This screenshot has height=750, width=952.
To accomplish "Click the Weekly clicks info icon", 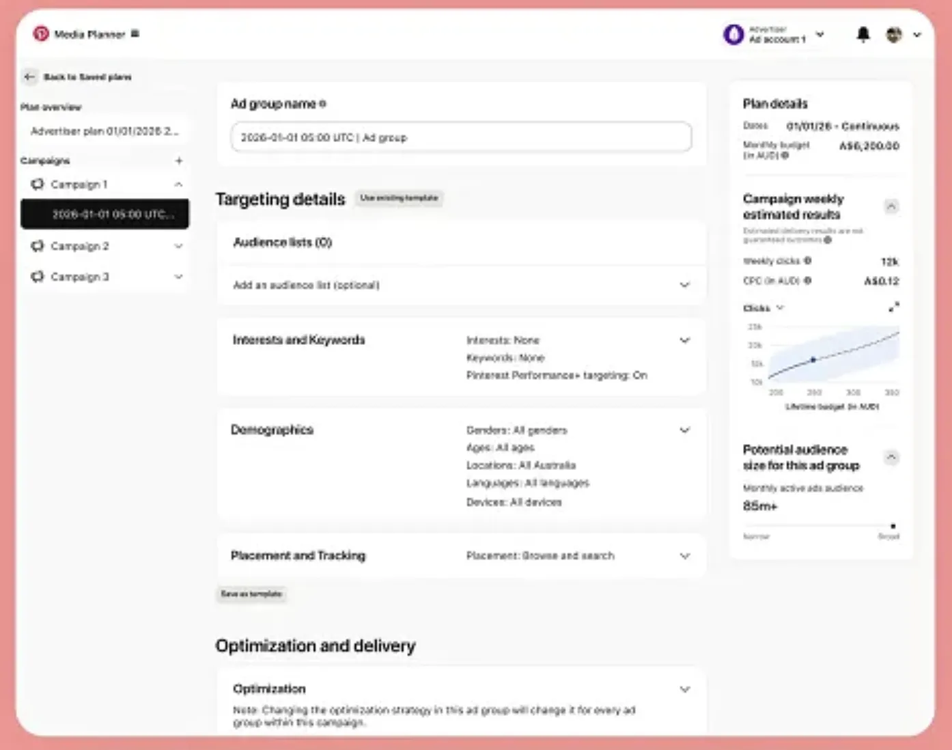I will pos(808,260).
